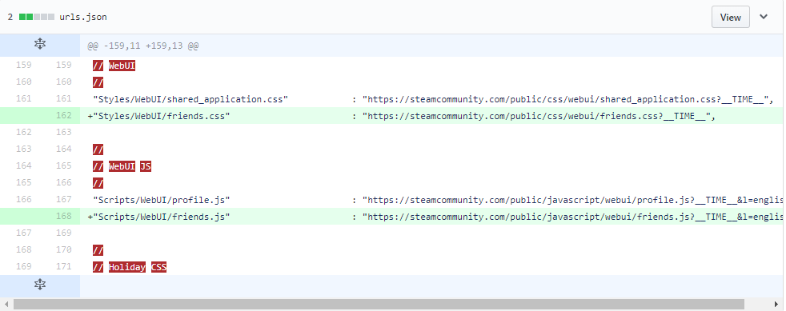The image size is (786, 311).
Task: Click the horizontal scrollbar thumb
Action: (x=379, y=305)
